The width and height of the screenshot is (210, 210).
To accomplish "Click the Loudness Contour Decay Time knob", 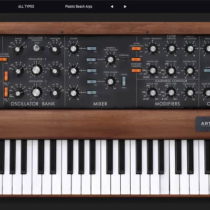I will (171, 92).
